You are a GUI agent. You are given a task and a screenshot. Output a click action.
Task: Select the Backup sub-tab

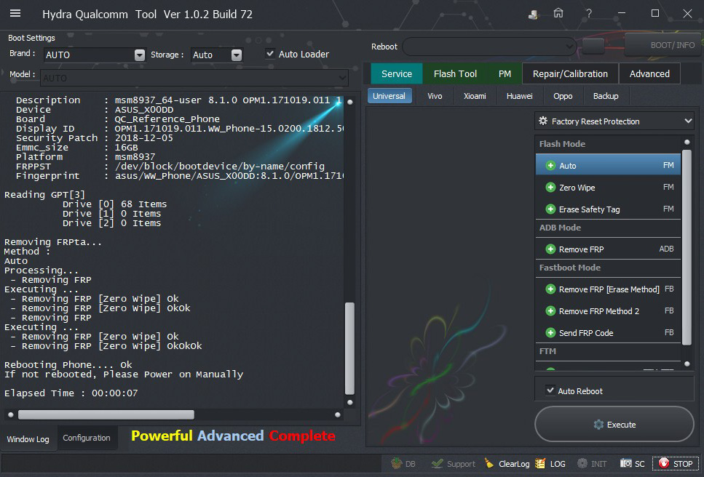coord(606,96)
